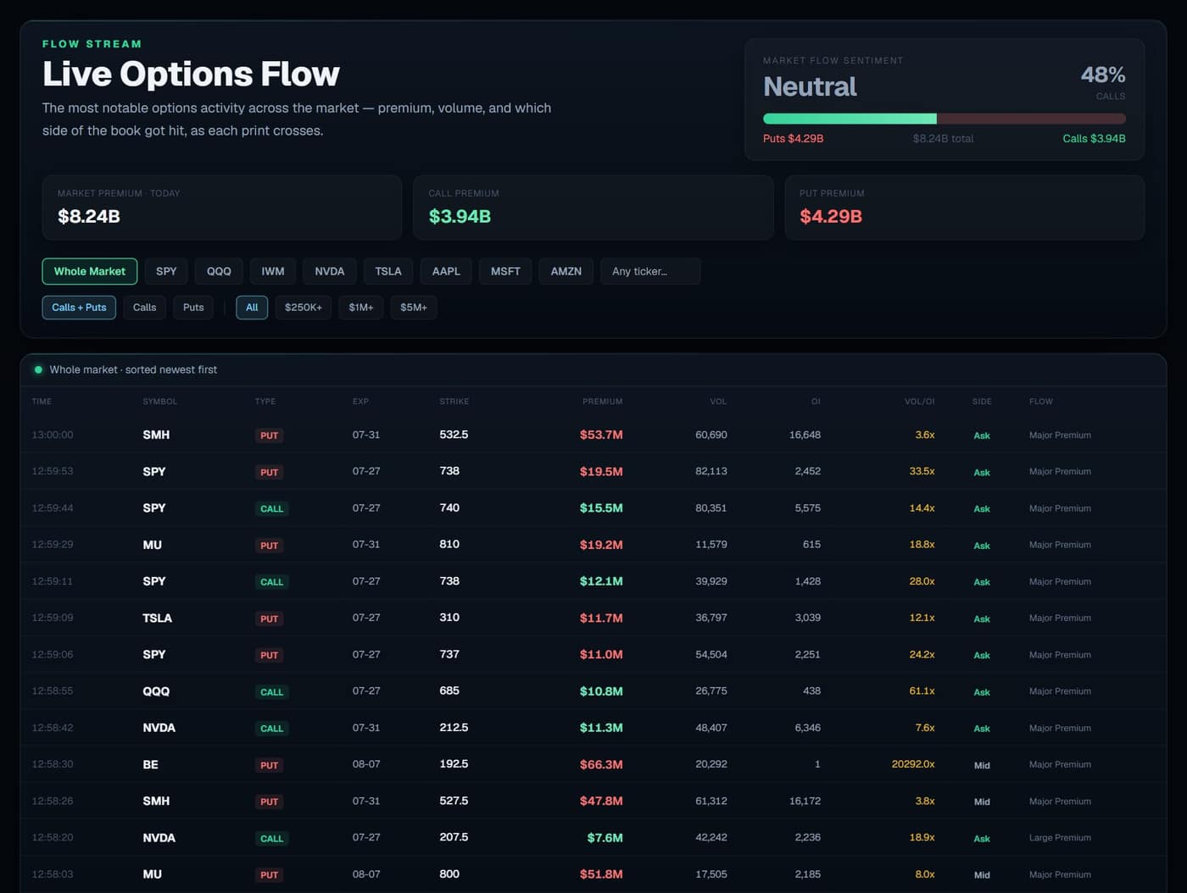Screen dimensions: 1187x893
Task: Filter flow by QQQ ticker
Action: [x=219, y=271]
